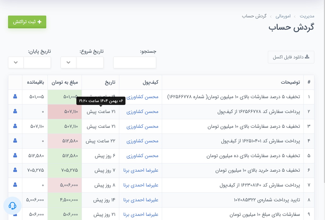Open علیرضا احمدی برنا wallet link in row 6

[x=141, y=170]
